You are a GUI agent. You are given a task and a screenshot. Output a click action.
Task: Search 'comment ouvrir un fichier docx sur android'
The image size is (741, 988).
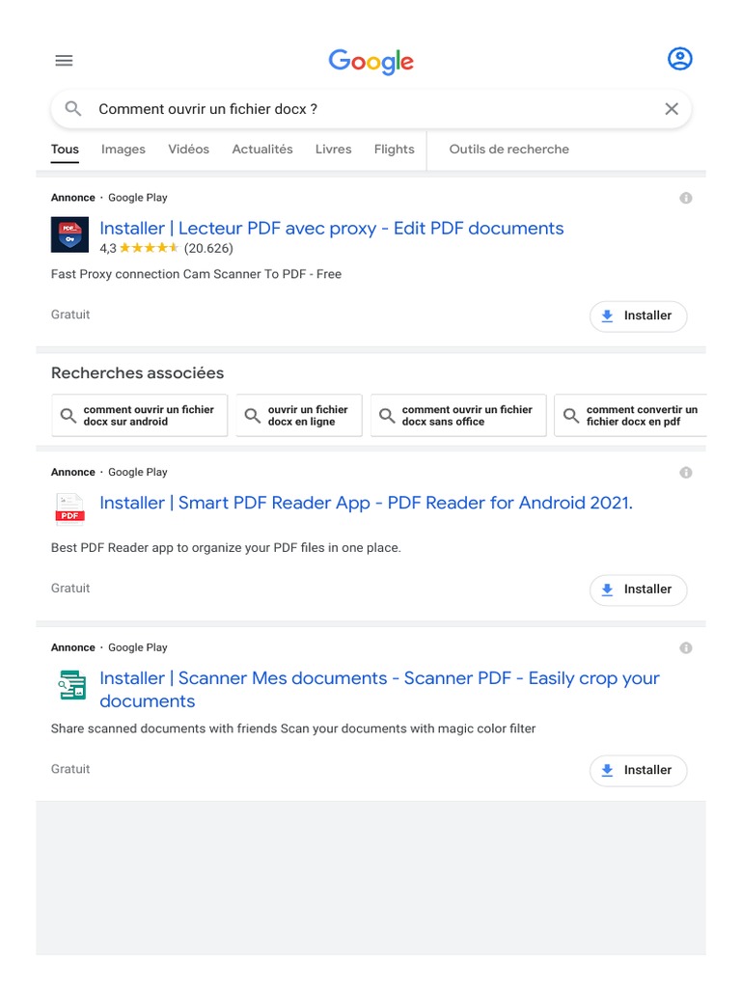tap(140, 416)
